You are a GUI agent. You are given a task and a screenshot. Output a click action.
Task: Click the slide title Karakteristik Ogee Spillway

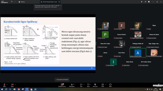(x=20, y=22)
